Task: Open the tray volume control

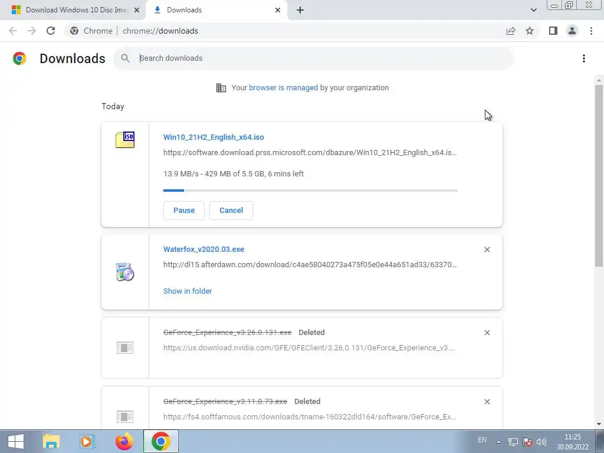Action: point(541,442)
